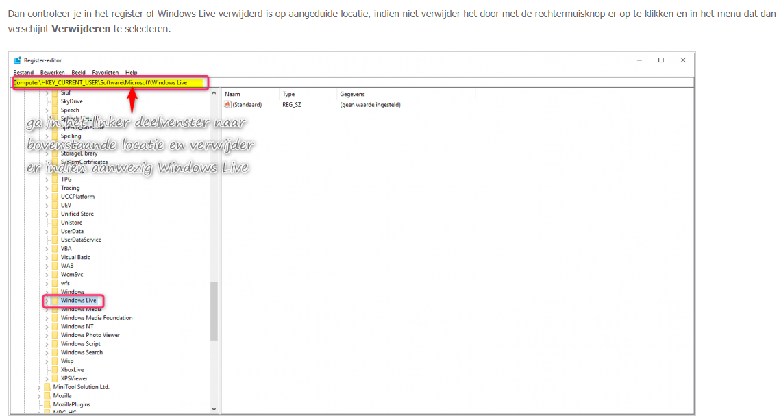Click the tree scrollbar up arrow

pos(214,93)
